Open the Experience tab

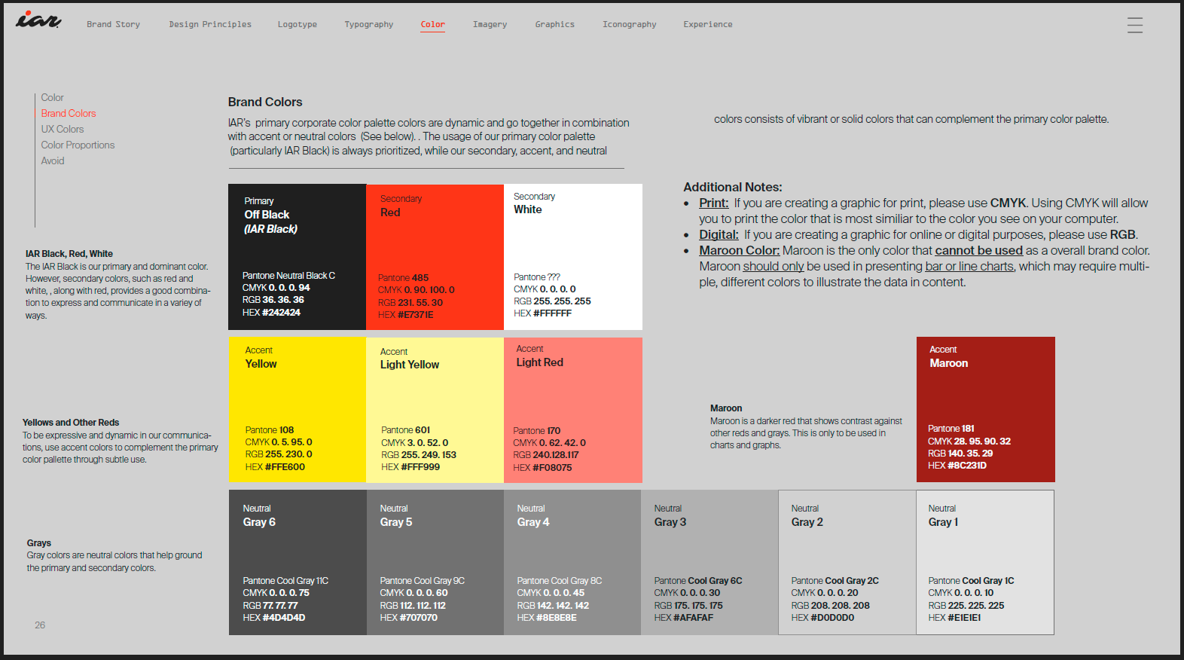point(707,24)
